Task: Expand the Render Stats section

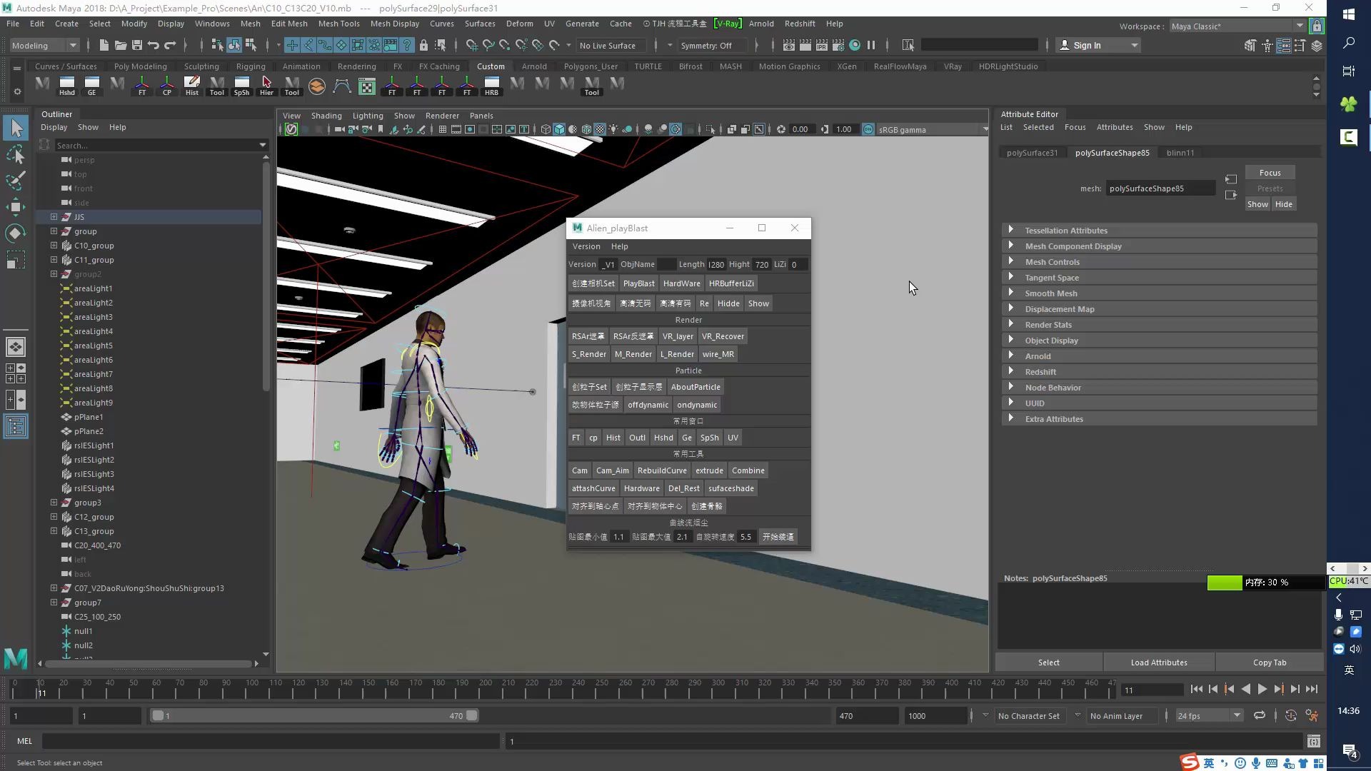Action: tap(1048, 325)
